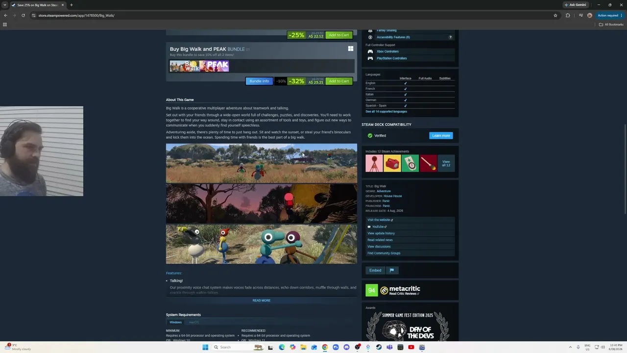Read Metacritic critic reviews
Screen dimensions: 627x353
(x=404, y=294)
